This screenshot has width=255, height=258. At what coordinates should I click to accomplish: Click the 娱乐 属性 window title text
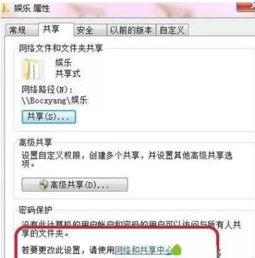pos(32,9)
